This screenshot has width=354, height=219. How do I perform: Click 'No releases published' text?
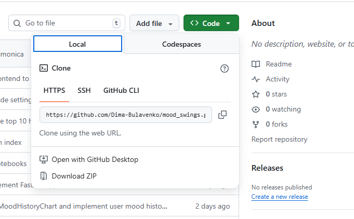[x=282, y=187]
